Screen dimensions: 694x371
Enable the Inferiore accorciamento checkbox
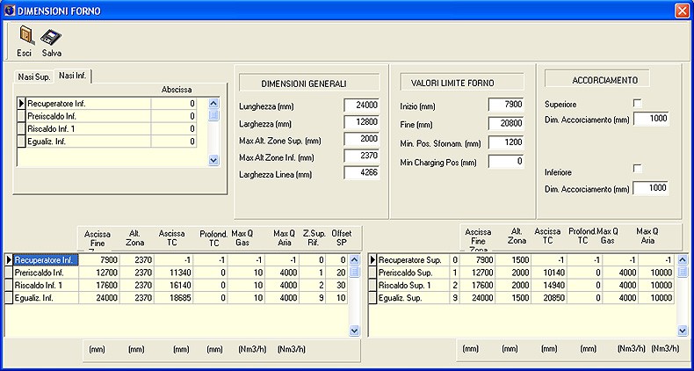[x=638, y=168]
